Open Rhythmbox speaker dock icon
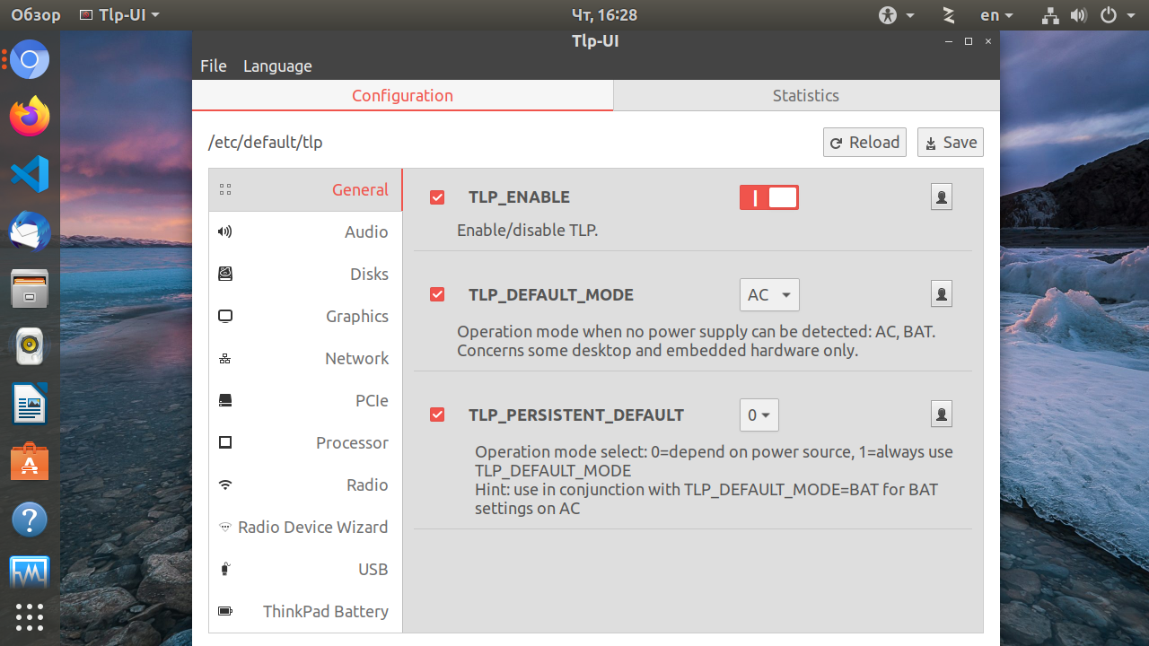This screenshot has width=1149, height=646. pyautogui.click(x=30, y=346)
